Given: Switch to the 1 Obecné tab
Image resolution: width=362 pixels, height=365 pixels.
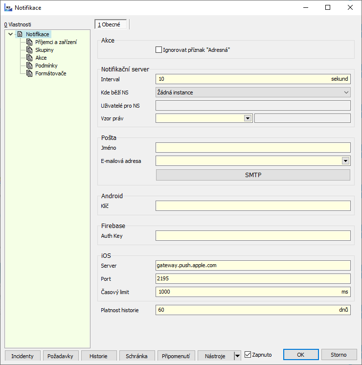Looking at the screenshot, I should click(112, 24).
